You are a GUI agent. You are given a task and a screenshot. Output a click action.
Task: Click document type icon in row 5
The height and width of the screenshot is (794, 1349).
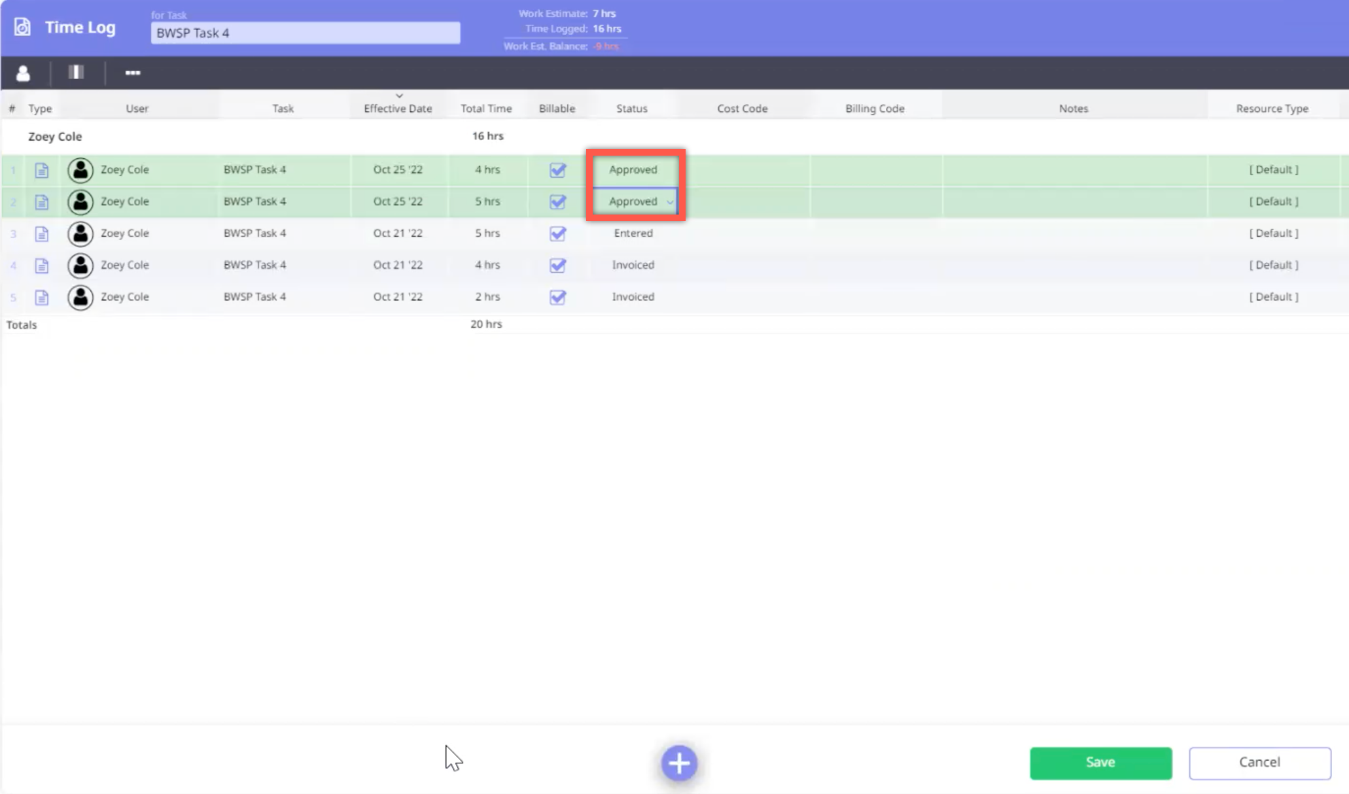tap(42, 298)
